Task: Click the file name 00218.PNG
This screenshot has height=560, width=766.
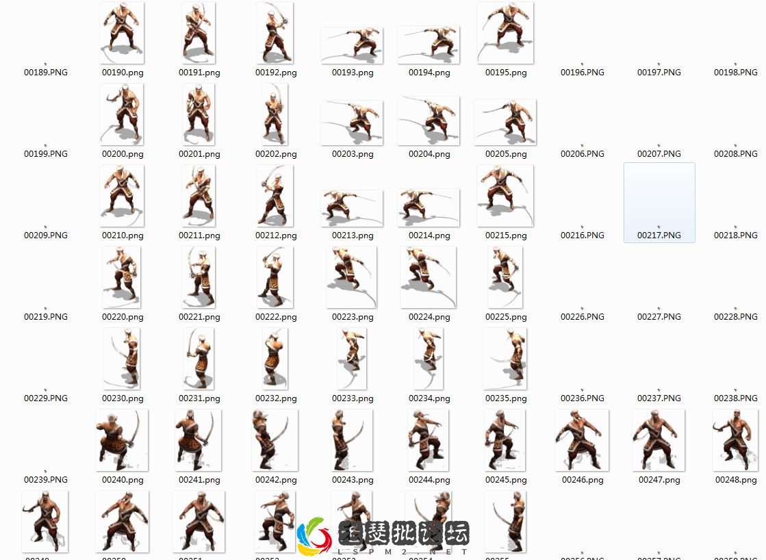Action: [x=736, y=235]
